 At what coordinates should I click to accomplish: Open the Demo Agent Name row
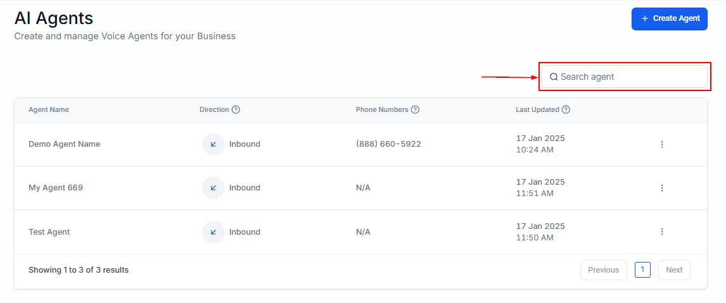(x=360, y=144)
